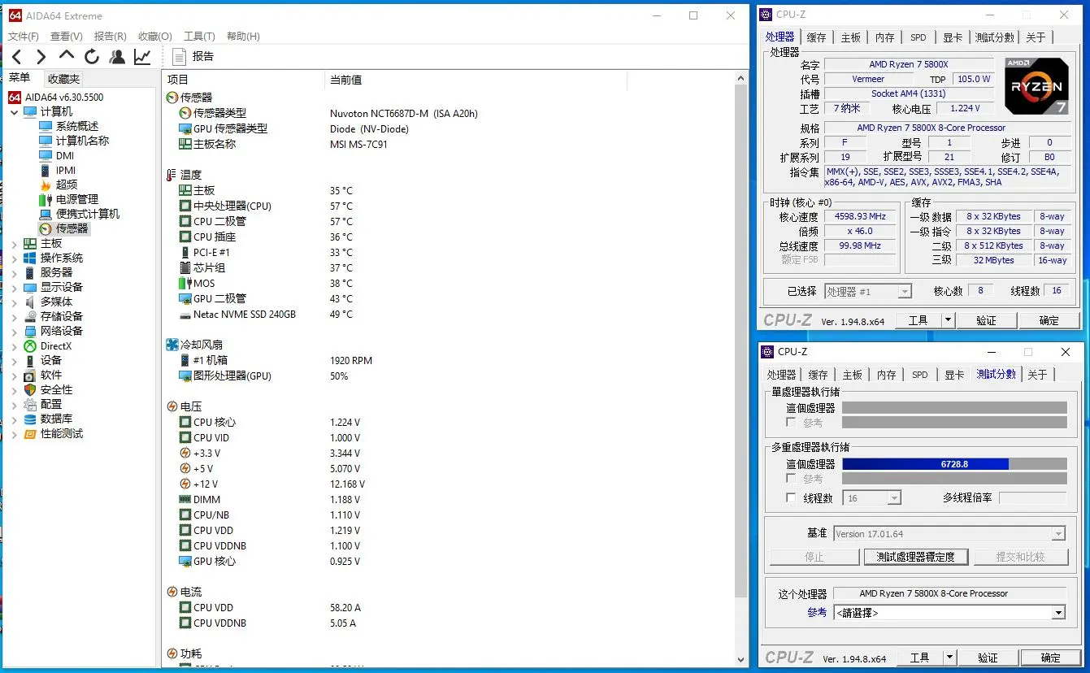Click the AIDA64 v6.30.5500 root node icon
Screen dimensions: 1090x673
(x=15, y=97)
